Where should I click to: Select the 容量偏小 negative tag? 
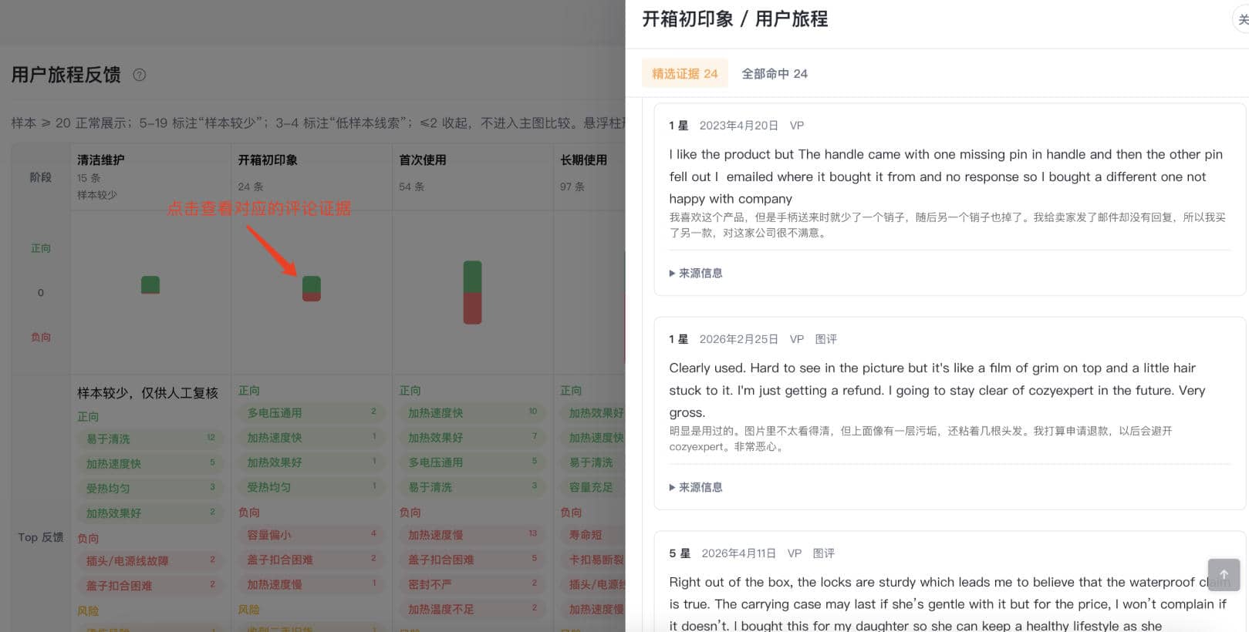click(310, 535)
